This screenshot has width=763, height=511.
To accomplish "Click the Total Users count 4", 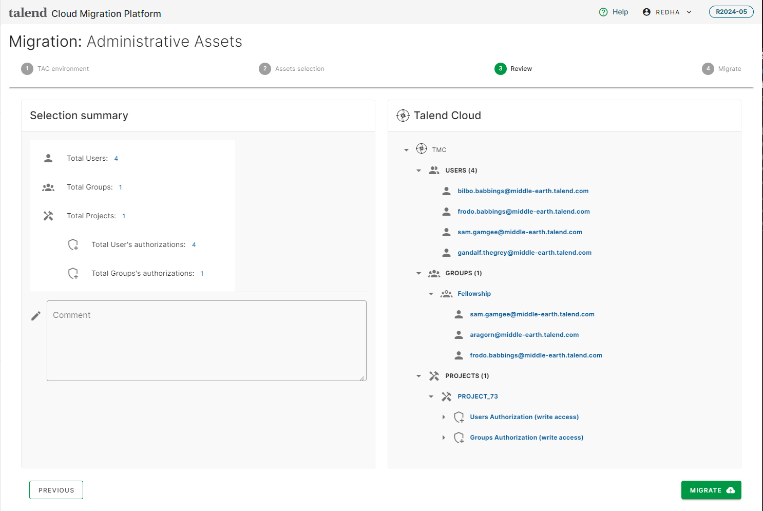I will point(116,159).
